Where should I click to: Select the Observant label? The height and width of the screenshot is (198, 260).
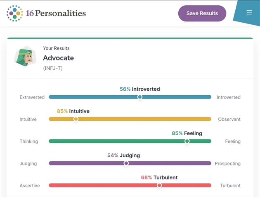coord(229,120)
